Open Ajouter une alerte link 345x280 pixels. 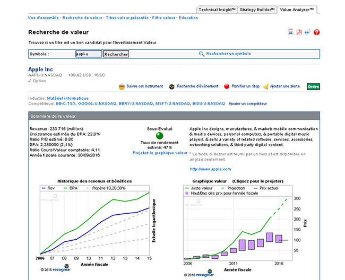point(285,86)
